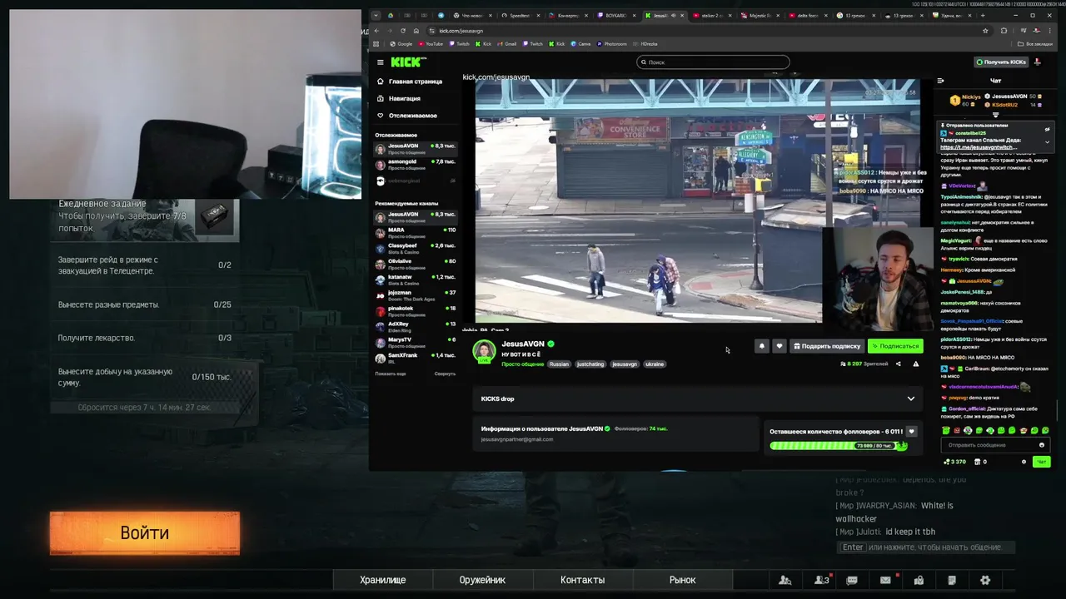Click the share stream icon
Screen dimensions: 1066x599
click(898, 364)
